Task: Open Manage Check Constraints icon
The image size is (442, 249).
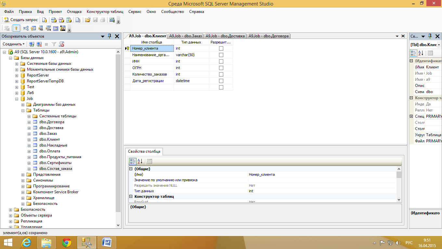Action: tap(56, 28)
